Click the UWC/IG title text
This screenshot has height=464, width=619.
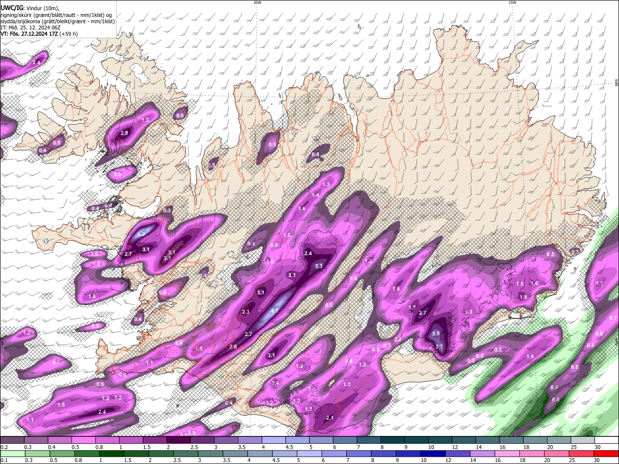point(11,8)
